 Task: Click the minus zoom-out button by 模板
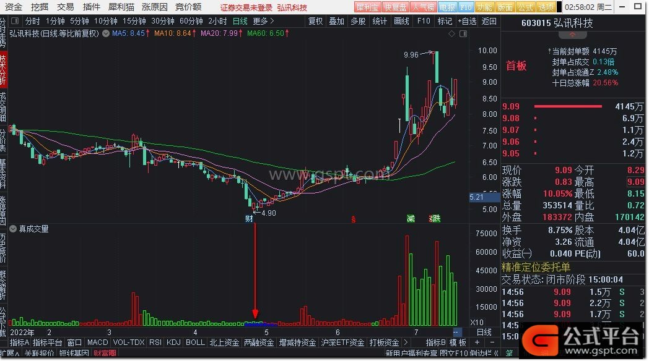click(x=492, y=342)
